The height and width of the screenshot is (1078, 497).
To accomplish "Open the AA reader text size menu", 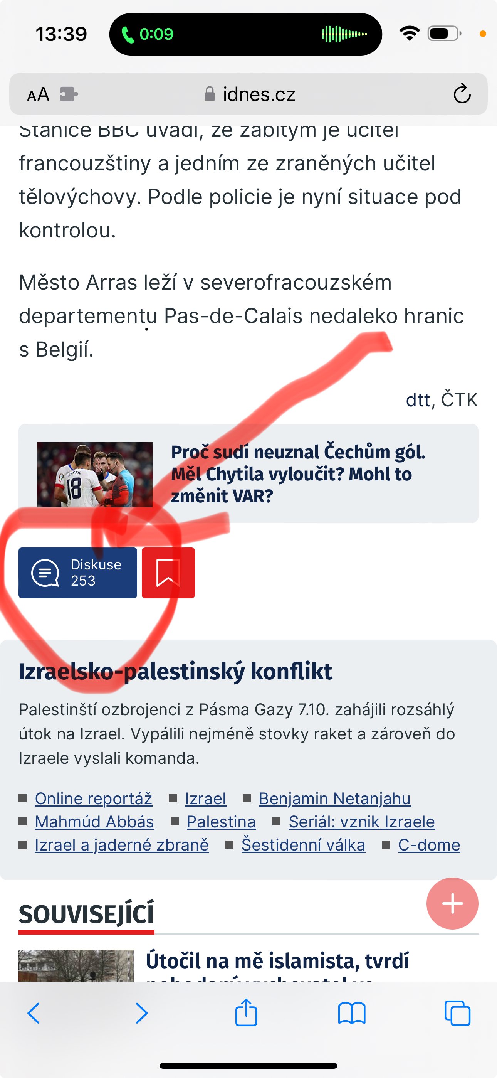I will [38, 94].
